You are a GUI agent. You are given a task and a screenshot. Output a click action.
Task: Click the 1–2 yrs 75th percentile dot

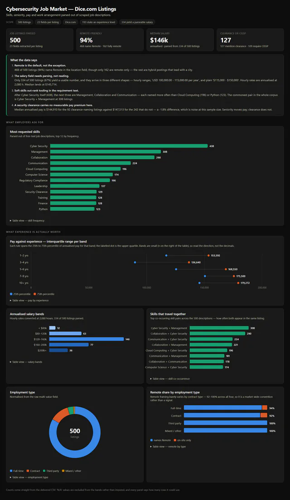(x=208, y=255)
